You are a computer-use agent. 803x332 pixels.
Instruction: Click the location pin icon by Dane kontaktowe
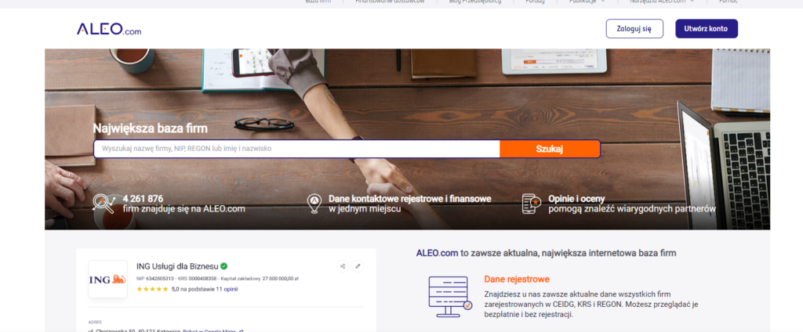tap(314, 204)
